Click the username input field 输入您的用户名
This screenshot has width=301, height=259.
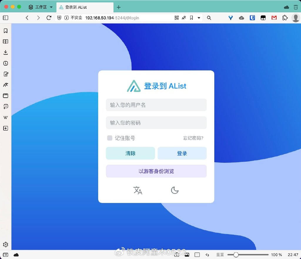tap(156, 105)
